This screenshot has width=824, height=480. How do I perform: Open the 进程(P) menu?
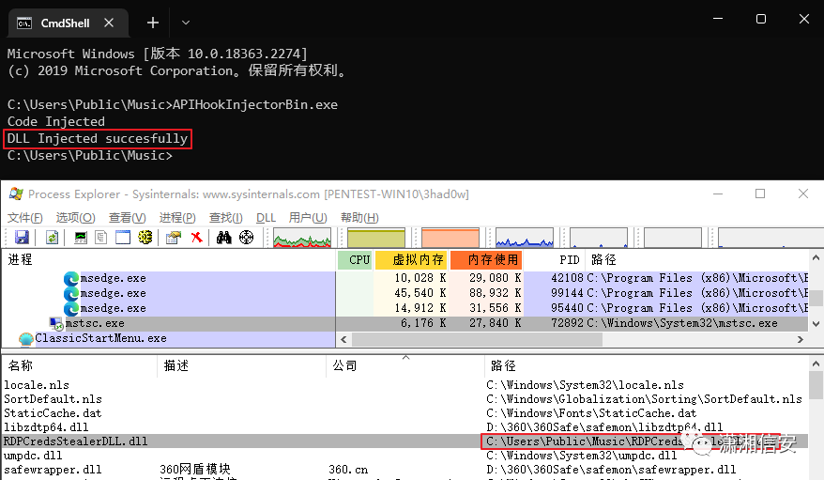pyautogui.click(x=177, y=218)
